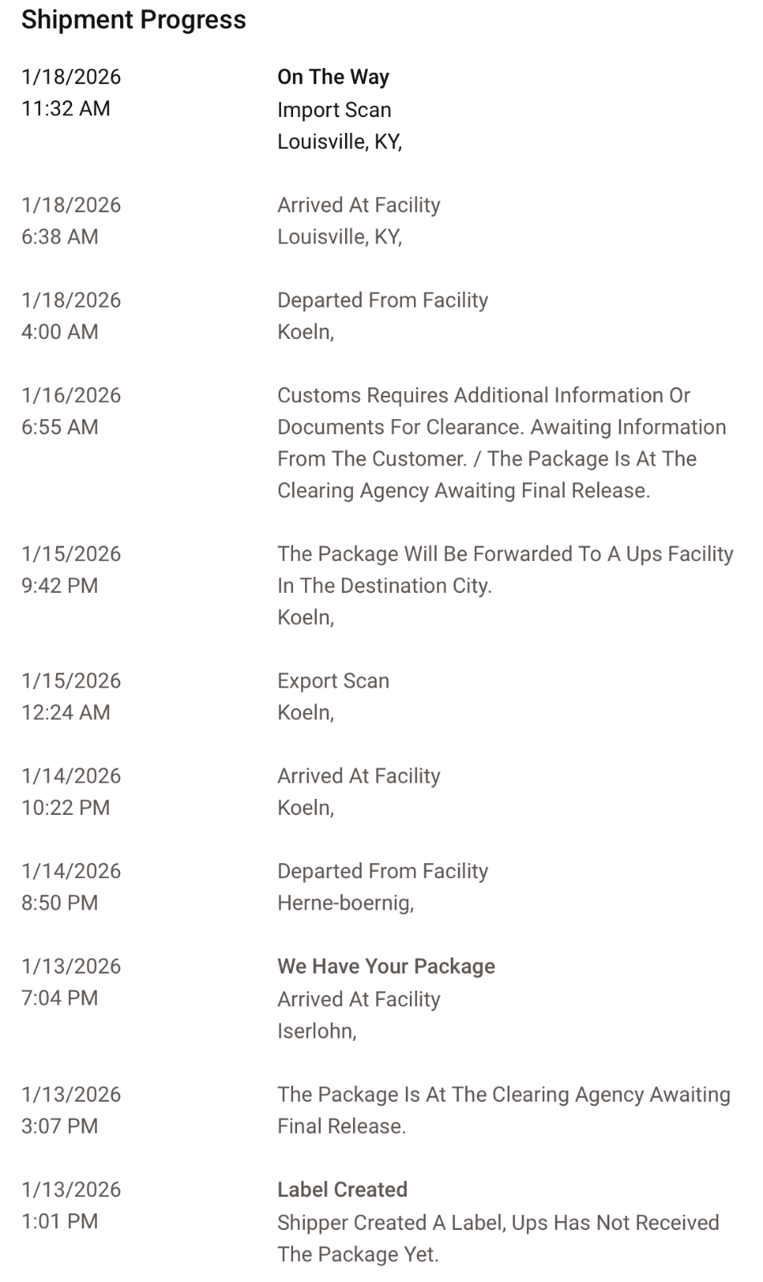763x1282 pixels.
Task: Click the 8:50 PM departure timestamp
Action: click(x=60, y=903)
